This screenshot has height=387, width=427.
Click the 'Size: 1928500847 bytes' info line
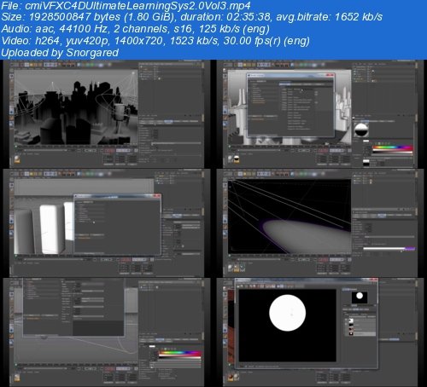[191, 17]
